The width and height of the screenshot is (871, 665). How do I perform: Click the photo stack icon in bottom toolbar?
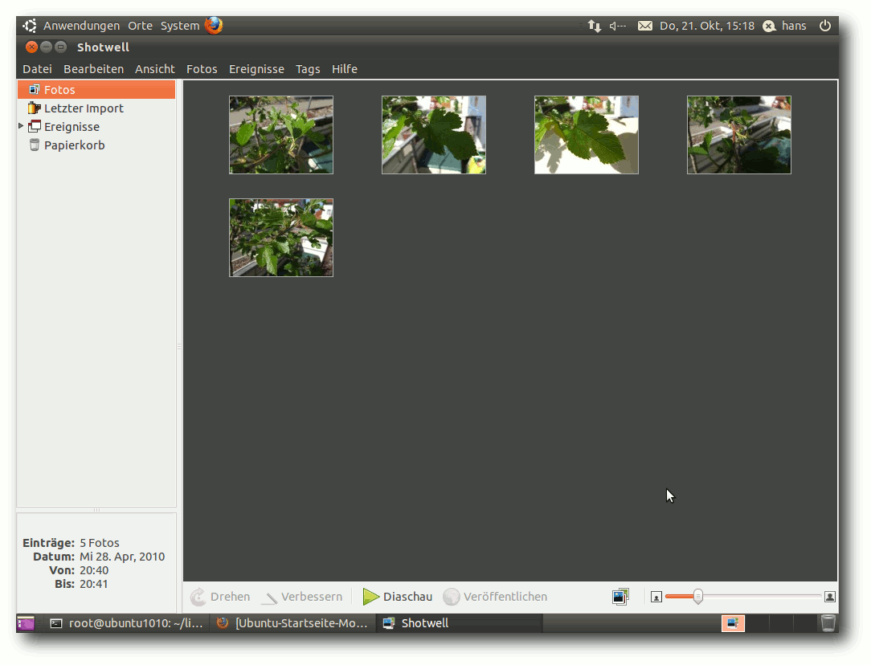tap(620, 597)
